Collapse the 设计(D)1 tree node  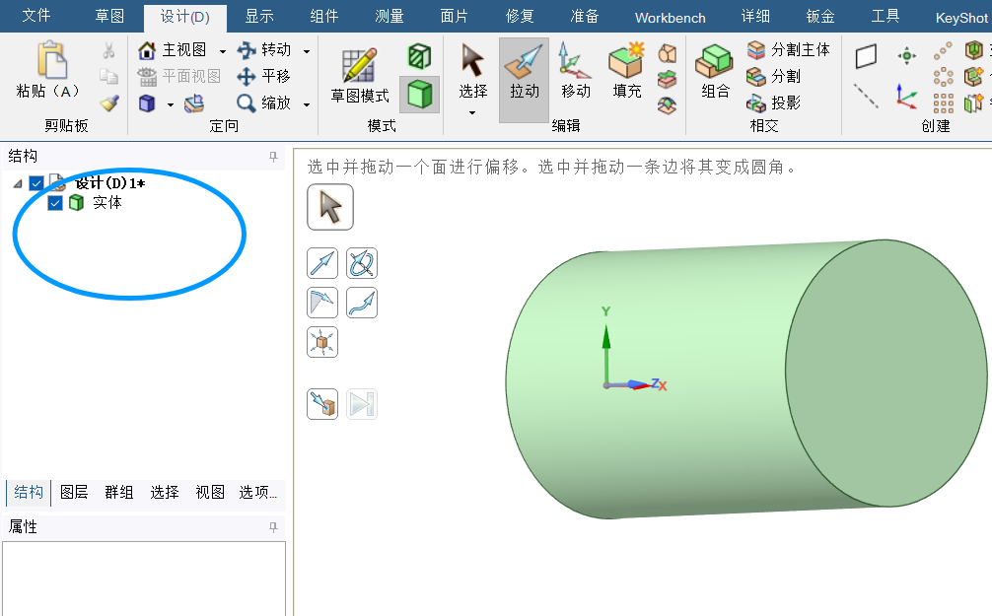click(18, 184)
